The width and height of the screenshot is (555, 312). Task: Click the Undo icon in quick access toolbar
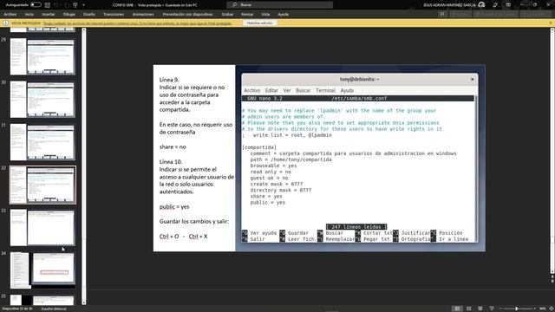(56, 5)
